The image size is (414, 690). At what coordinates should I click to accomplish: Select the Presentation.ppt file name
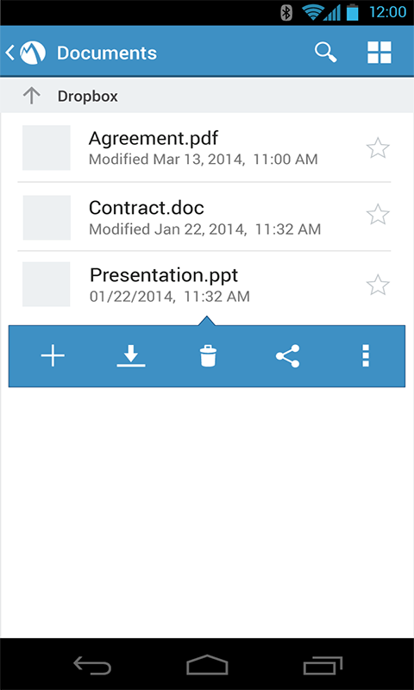[x=164, y=275]
